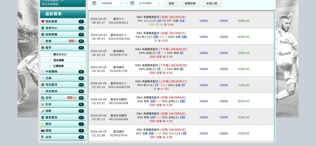Screen dimensions: 316x146
Task: Click the 12 count badge for 滾球中心
Action: click(x=81, y=28)
